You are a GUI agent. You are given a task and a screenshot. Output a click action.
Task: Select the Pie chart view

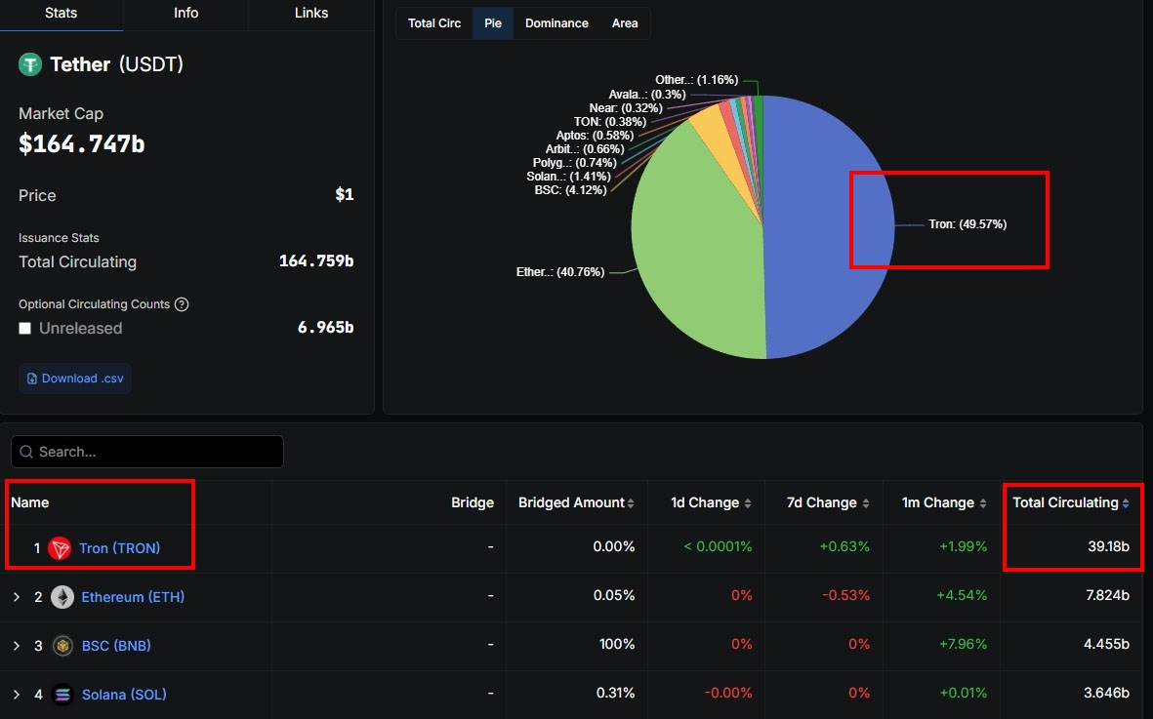[x=493, y=23]
